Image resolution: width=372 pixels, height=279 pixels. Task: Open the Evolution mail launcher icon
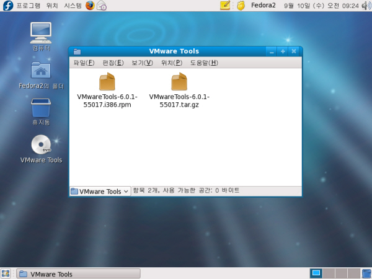[102, 6]
